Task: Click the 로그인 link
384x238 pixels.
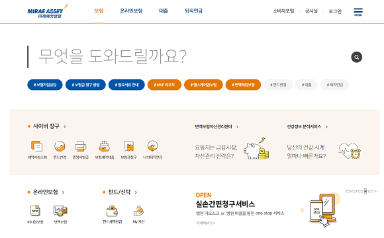Action: (x=335, y=11)
